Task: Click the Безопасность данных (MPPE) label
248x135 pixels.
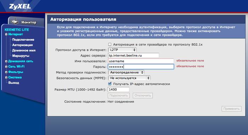Action: (x=81, y=78)
